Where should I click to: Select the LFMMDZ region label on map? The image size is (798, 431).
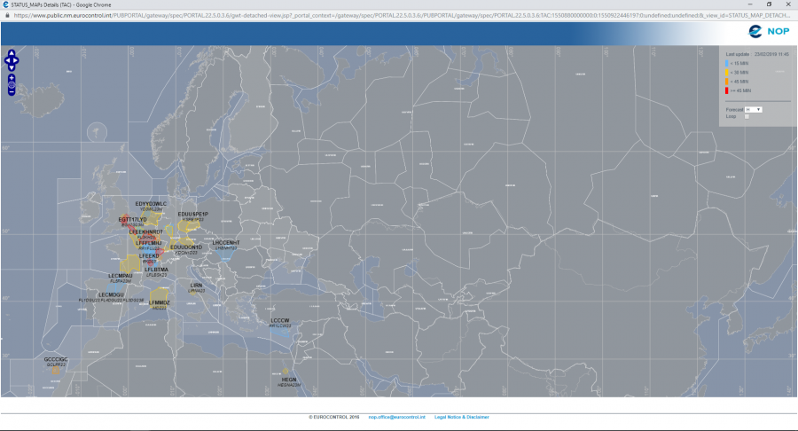[x=160, y=303]
